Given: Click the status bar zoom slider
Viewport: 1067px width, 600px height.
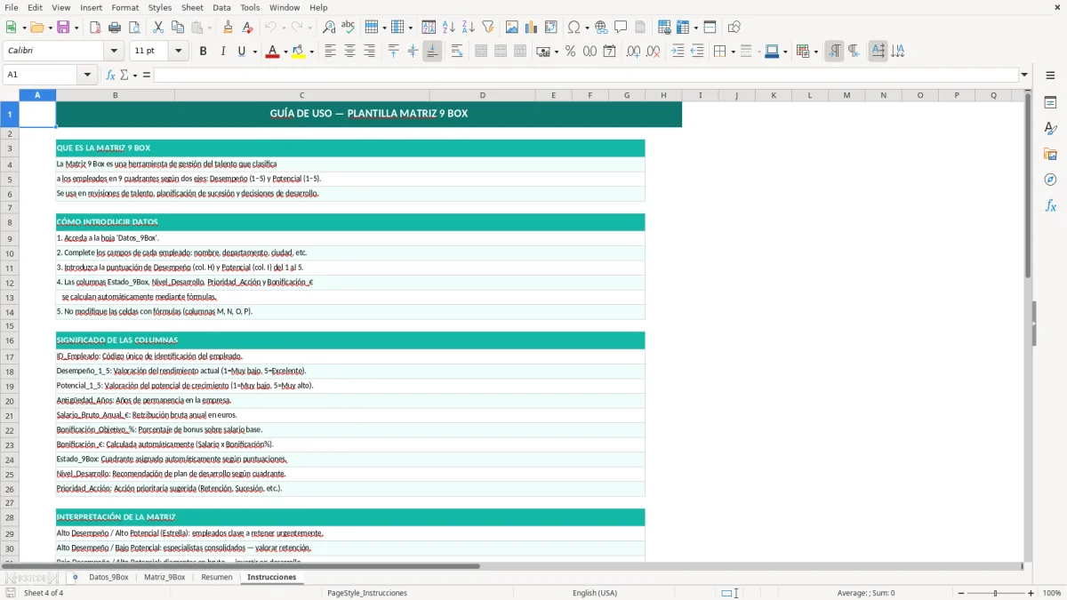Looking at the screenshot, I should tap(995, 593).
